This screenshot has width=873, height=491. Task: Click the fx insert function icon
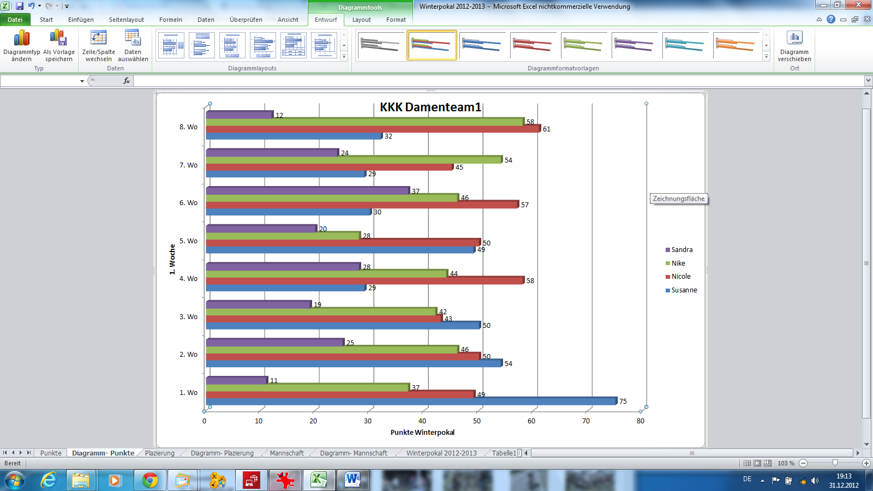pos(127,81)
